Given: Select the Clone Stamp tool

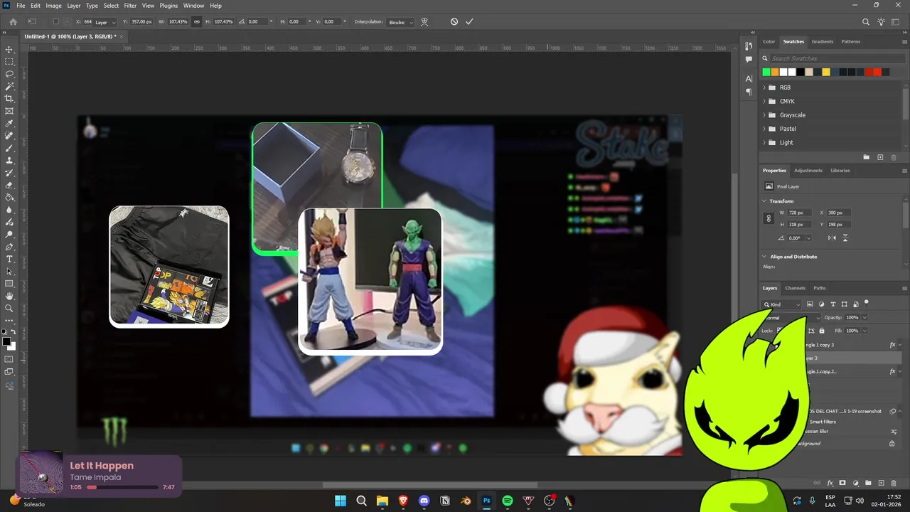Looking at the screenshot, I should tap(9, 161).
